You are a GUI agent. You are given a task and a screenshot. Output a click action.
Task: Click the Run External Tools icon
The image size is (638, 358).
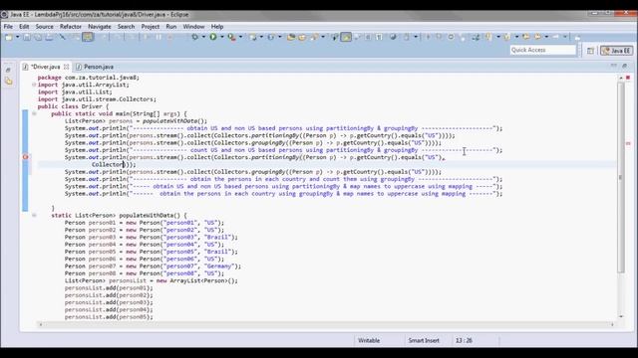pyautogui.click(x=231, y=37)
